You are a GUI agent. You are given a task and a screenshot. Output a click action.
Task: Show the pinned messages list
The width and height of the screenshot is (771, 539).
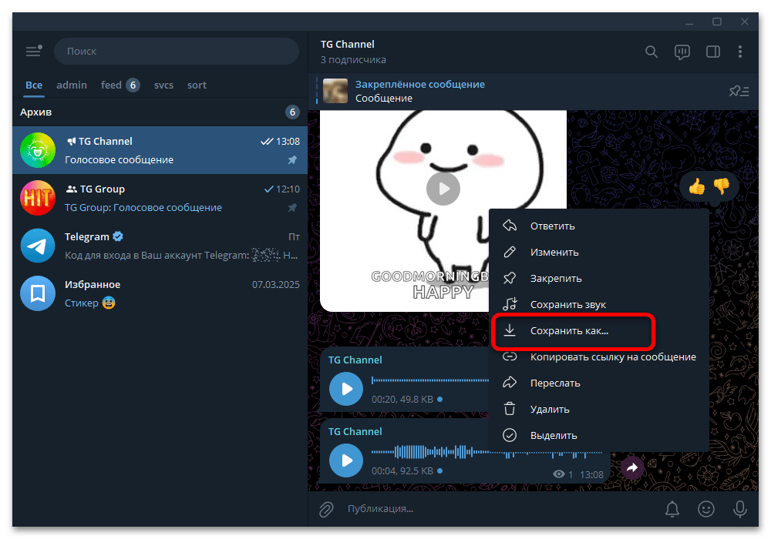[739, 91]
